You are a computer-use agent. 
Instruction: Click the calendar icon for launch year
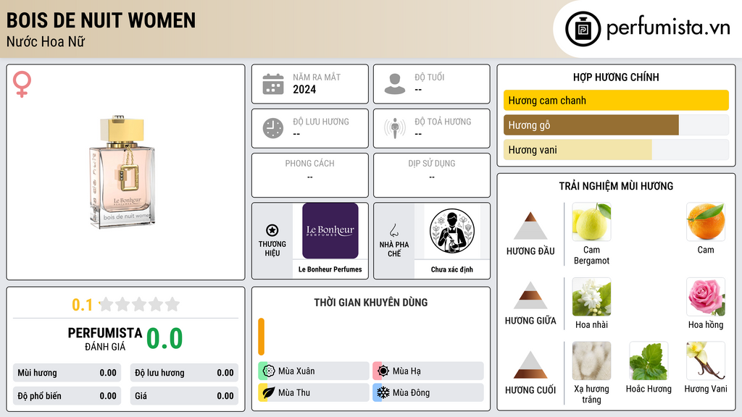point(273,84)
